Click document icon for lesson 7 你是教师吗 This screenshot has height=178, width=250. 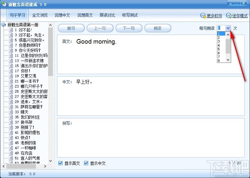[x=11, y=45]
